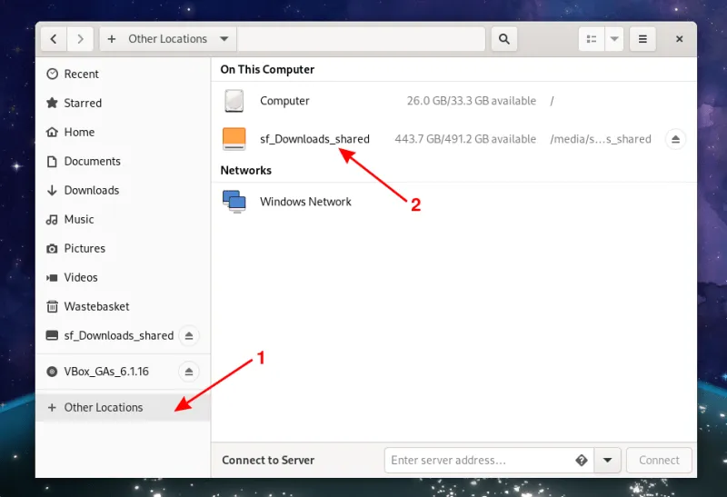Eject sf_Downloads_shared in sidebar
Viewport: 727px width, 497px height.
188,335
